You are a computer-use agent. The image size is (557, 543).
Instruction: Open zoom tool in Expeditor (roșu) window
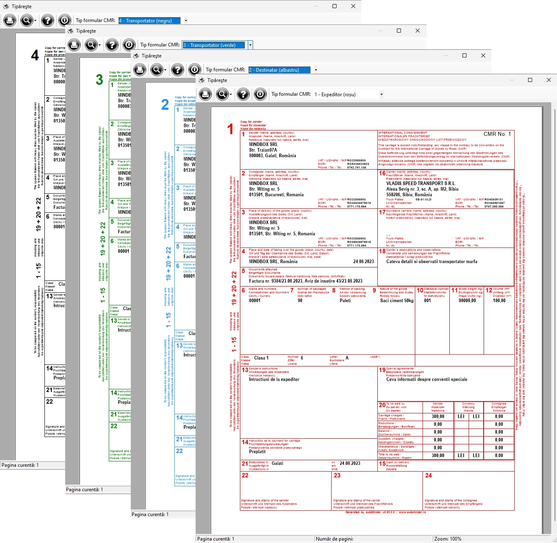(x=222, y=95)
